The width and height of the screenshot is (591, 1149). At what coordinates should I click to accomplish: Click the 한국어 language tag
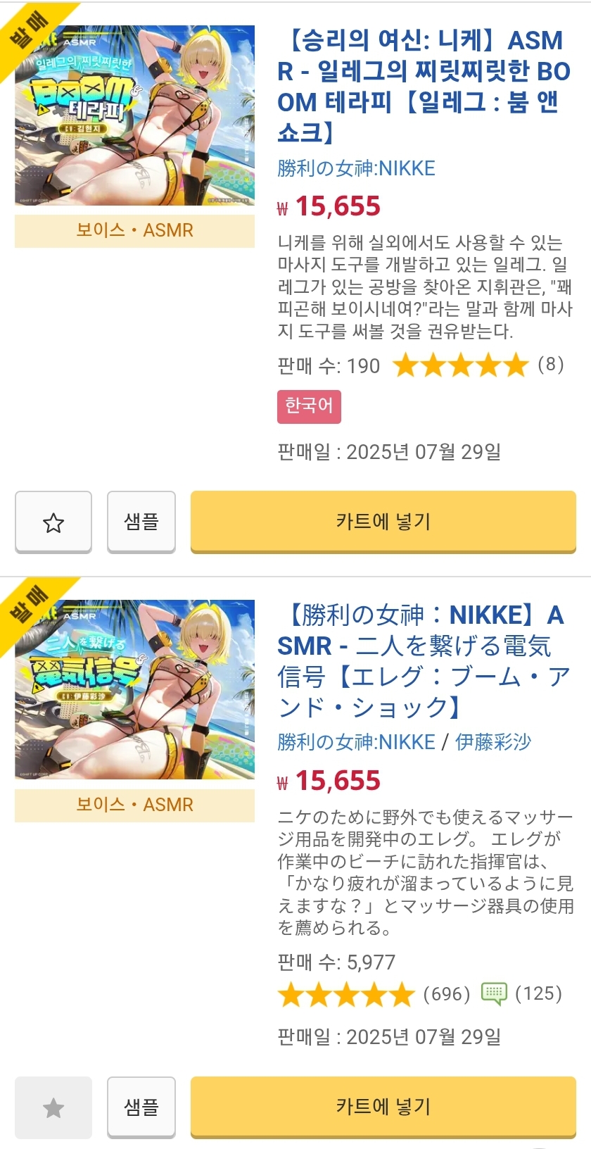(309, 406)
